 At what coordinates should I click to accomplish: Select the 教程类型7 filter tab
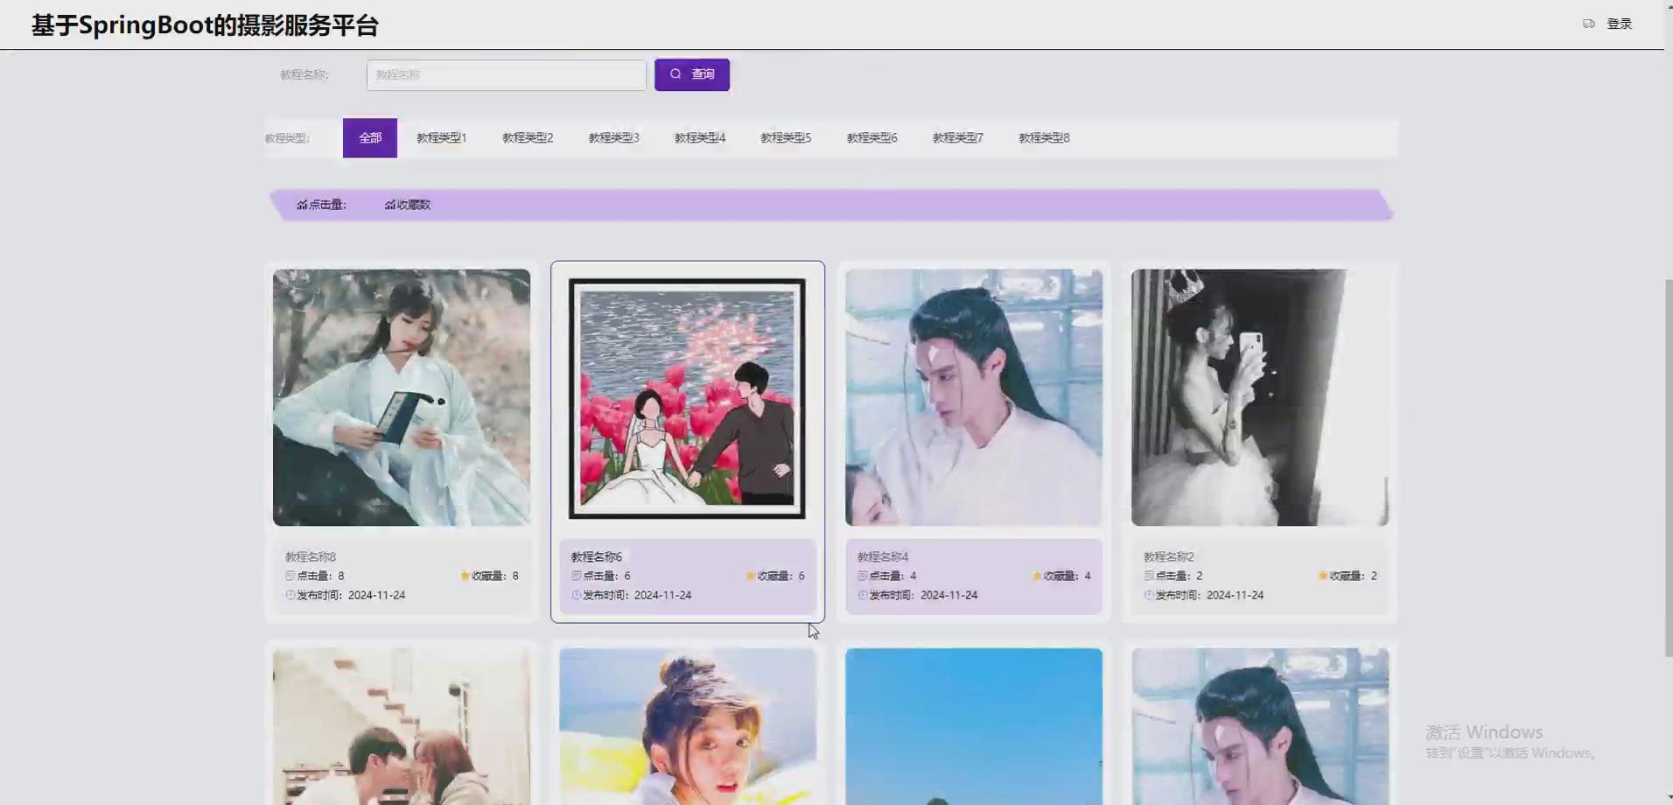pyautogui.click(x=958, y=138)
